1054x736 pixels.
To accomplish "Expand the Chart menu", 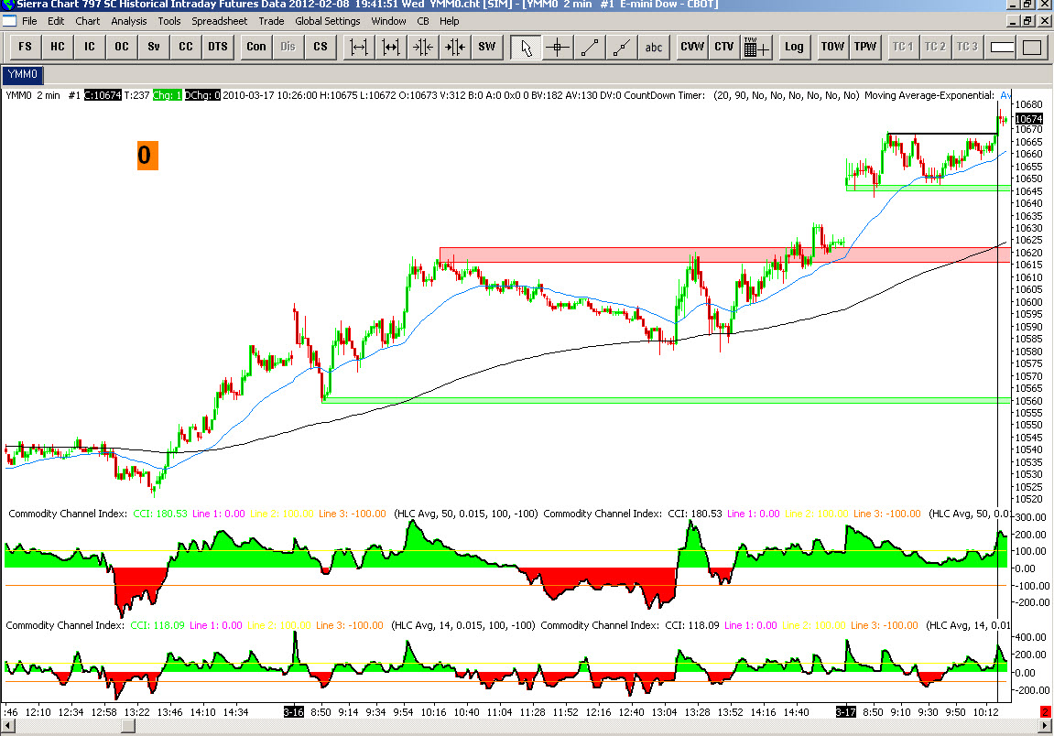I will (x=87, y=21).
